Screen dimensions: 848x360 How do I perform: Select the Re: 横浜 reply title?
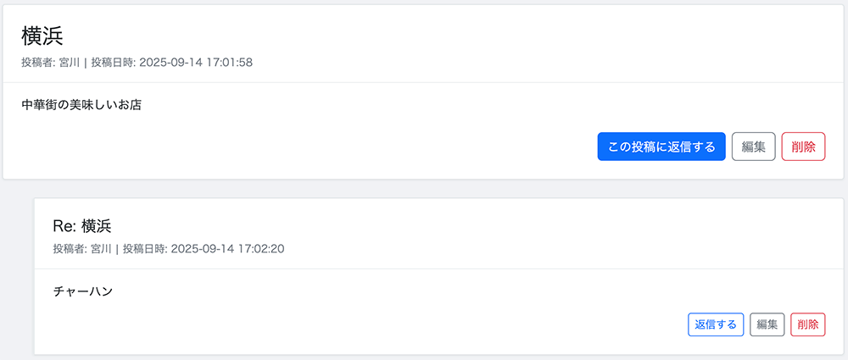click(x=82, y=226)
